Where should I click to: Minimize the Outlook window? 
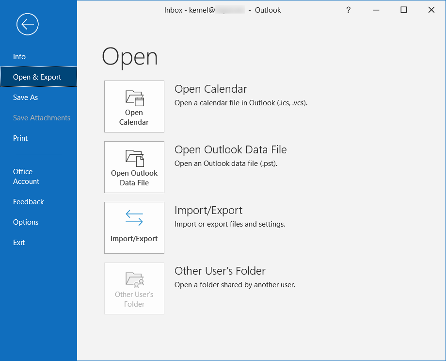tap(376, 10)
